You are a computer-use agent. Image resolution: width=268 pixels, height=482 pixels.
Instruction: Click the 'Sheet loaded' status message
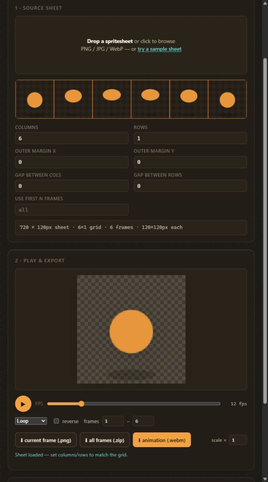tap(71, 455)
